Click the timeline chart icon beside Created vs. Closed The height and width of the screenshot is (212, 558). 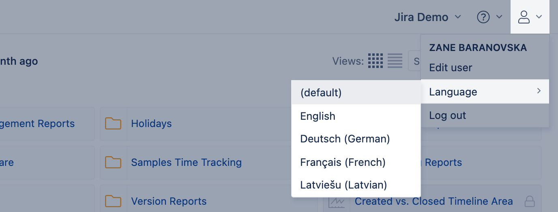pyautogui.click(x=337, y=201)
